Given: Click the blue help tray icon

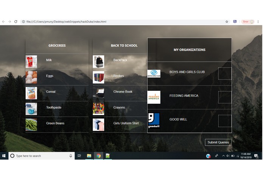Looking at the screenshot, I should click(x=208, y=156).
